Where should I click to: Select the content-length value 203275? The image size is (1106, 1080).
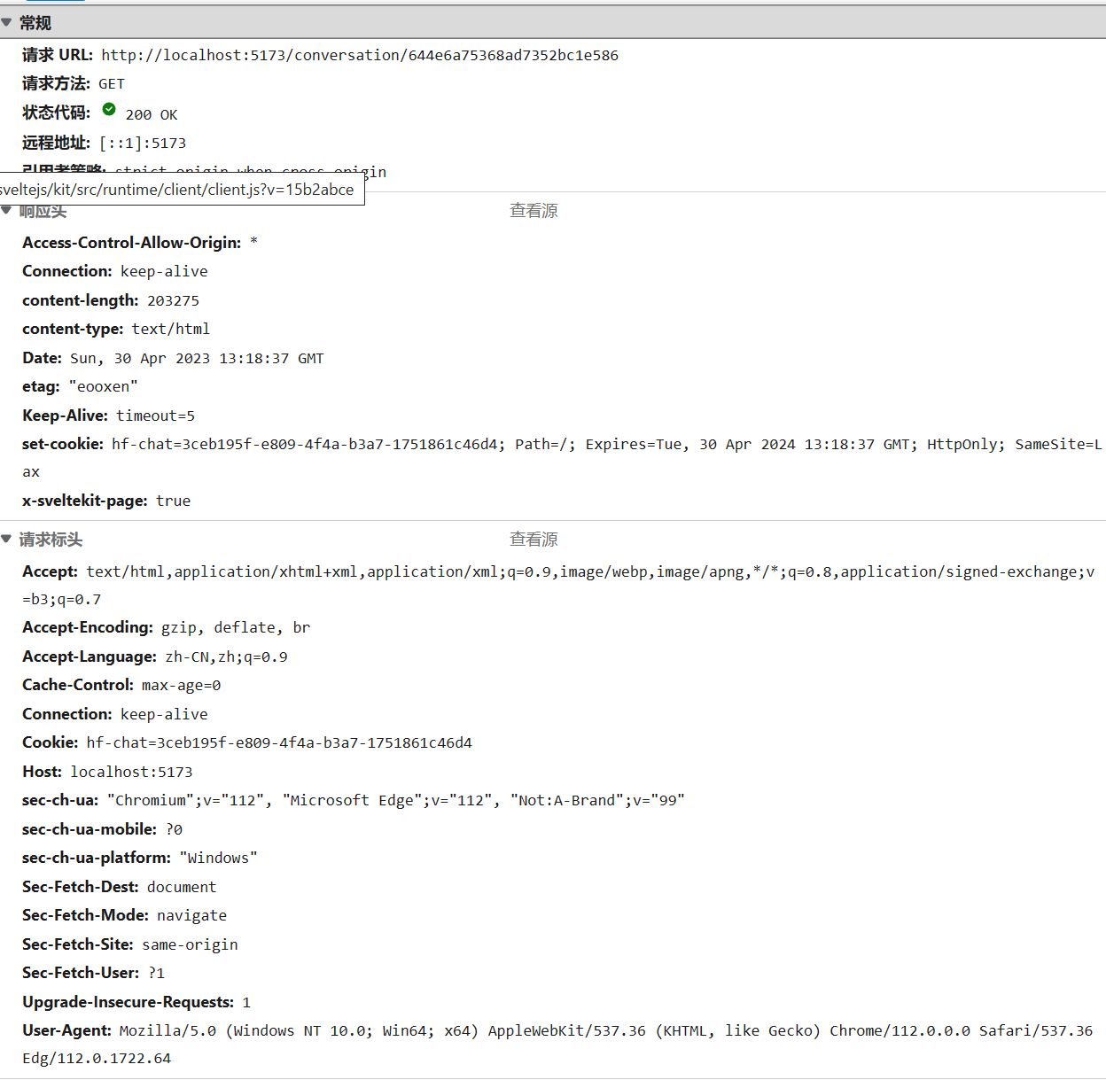173,300
